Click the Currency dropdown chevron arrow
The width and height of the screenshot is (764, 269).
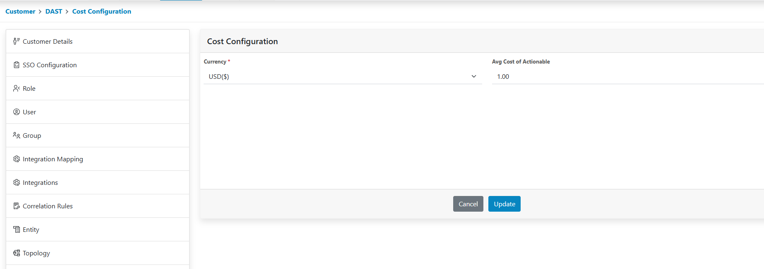pos(474,76)
